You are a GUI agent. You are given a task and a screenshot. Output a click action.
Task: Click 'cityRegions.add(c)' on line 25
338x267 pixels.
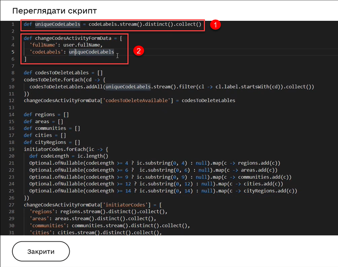click(x=270, y=191)
